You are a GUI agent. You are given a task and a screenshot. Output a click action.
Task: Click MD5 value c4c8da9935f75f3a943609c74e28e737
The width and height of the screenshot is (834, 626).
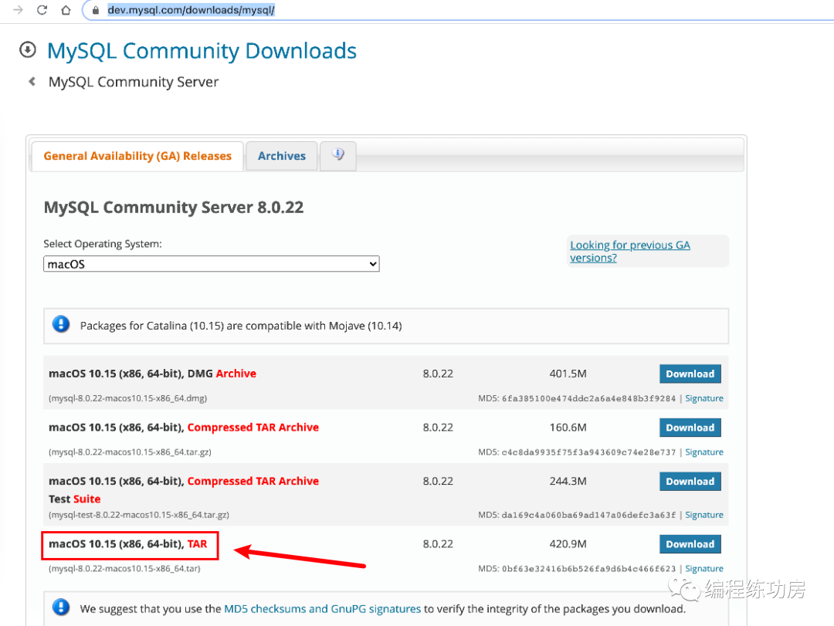pos(588,452)
